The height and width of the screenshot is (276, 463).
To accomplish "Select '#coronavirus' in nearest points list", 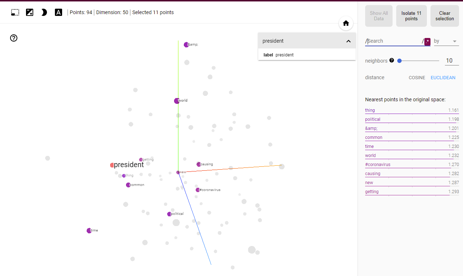I will (x=377, y=165).
